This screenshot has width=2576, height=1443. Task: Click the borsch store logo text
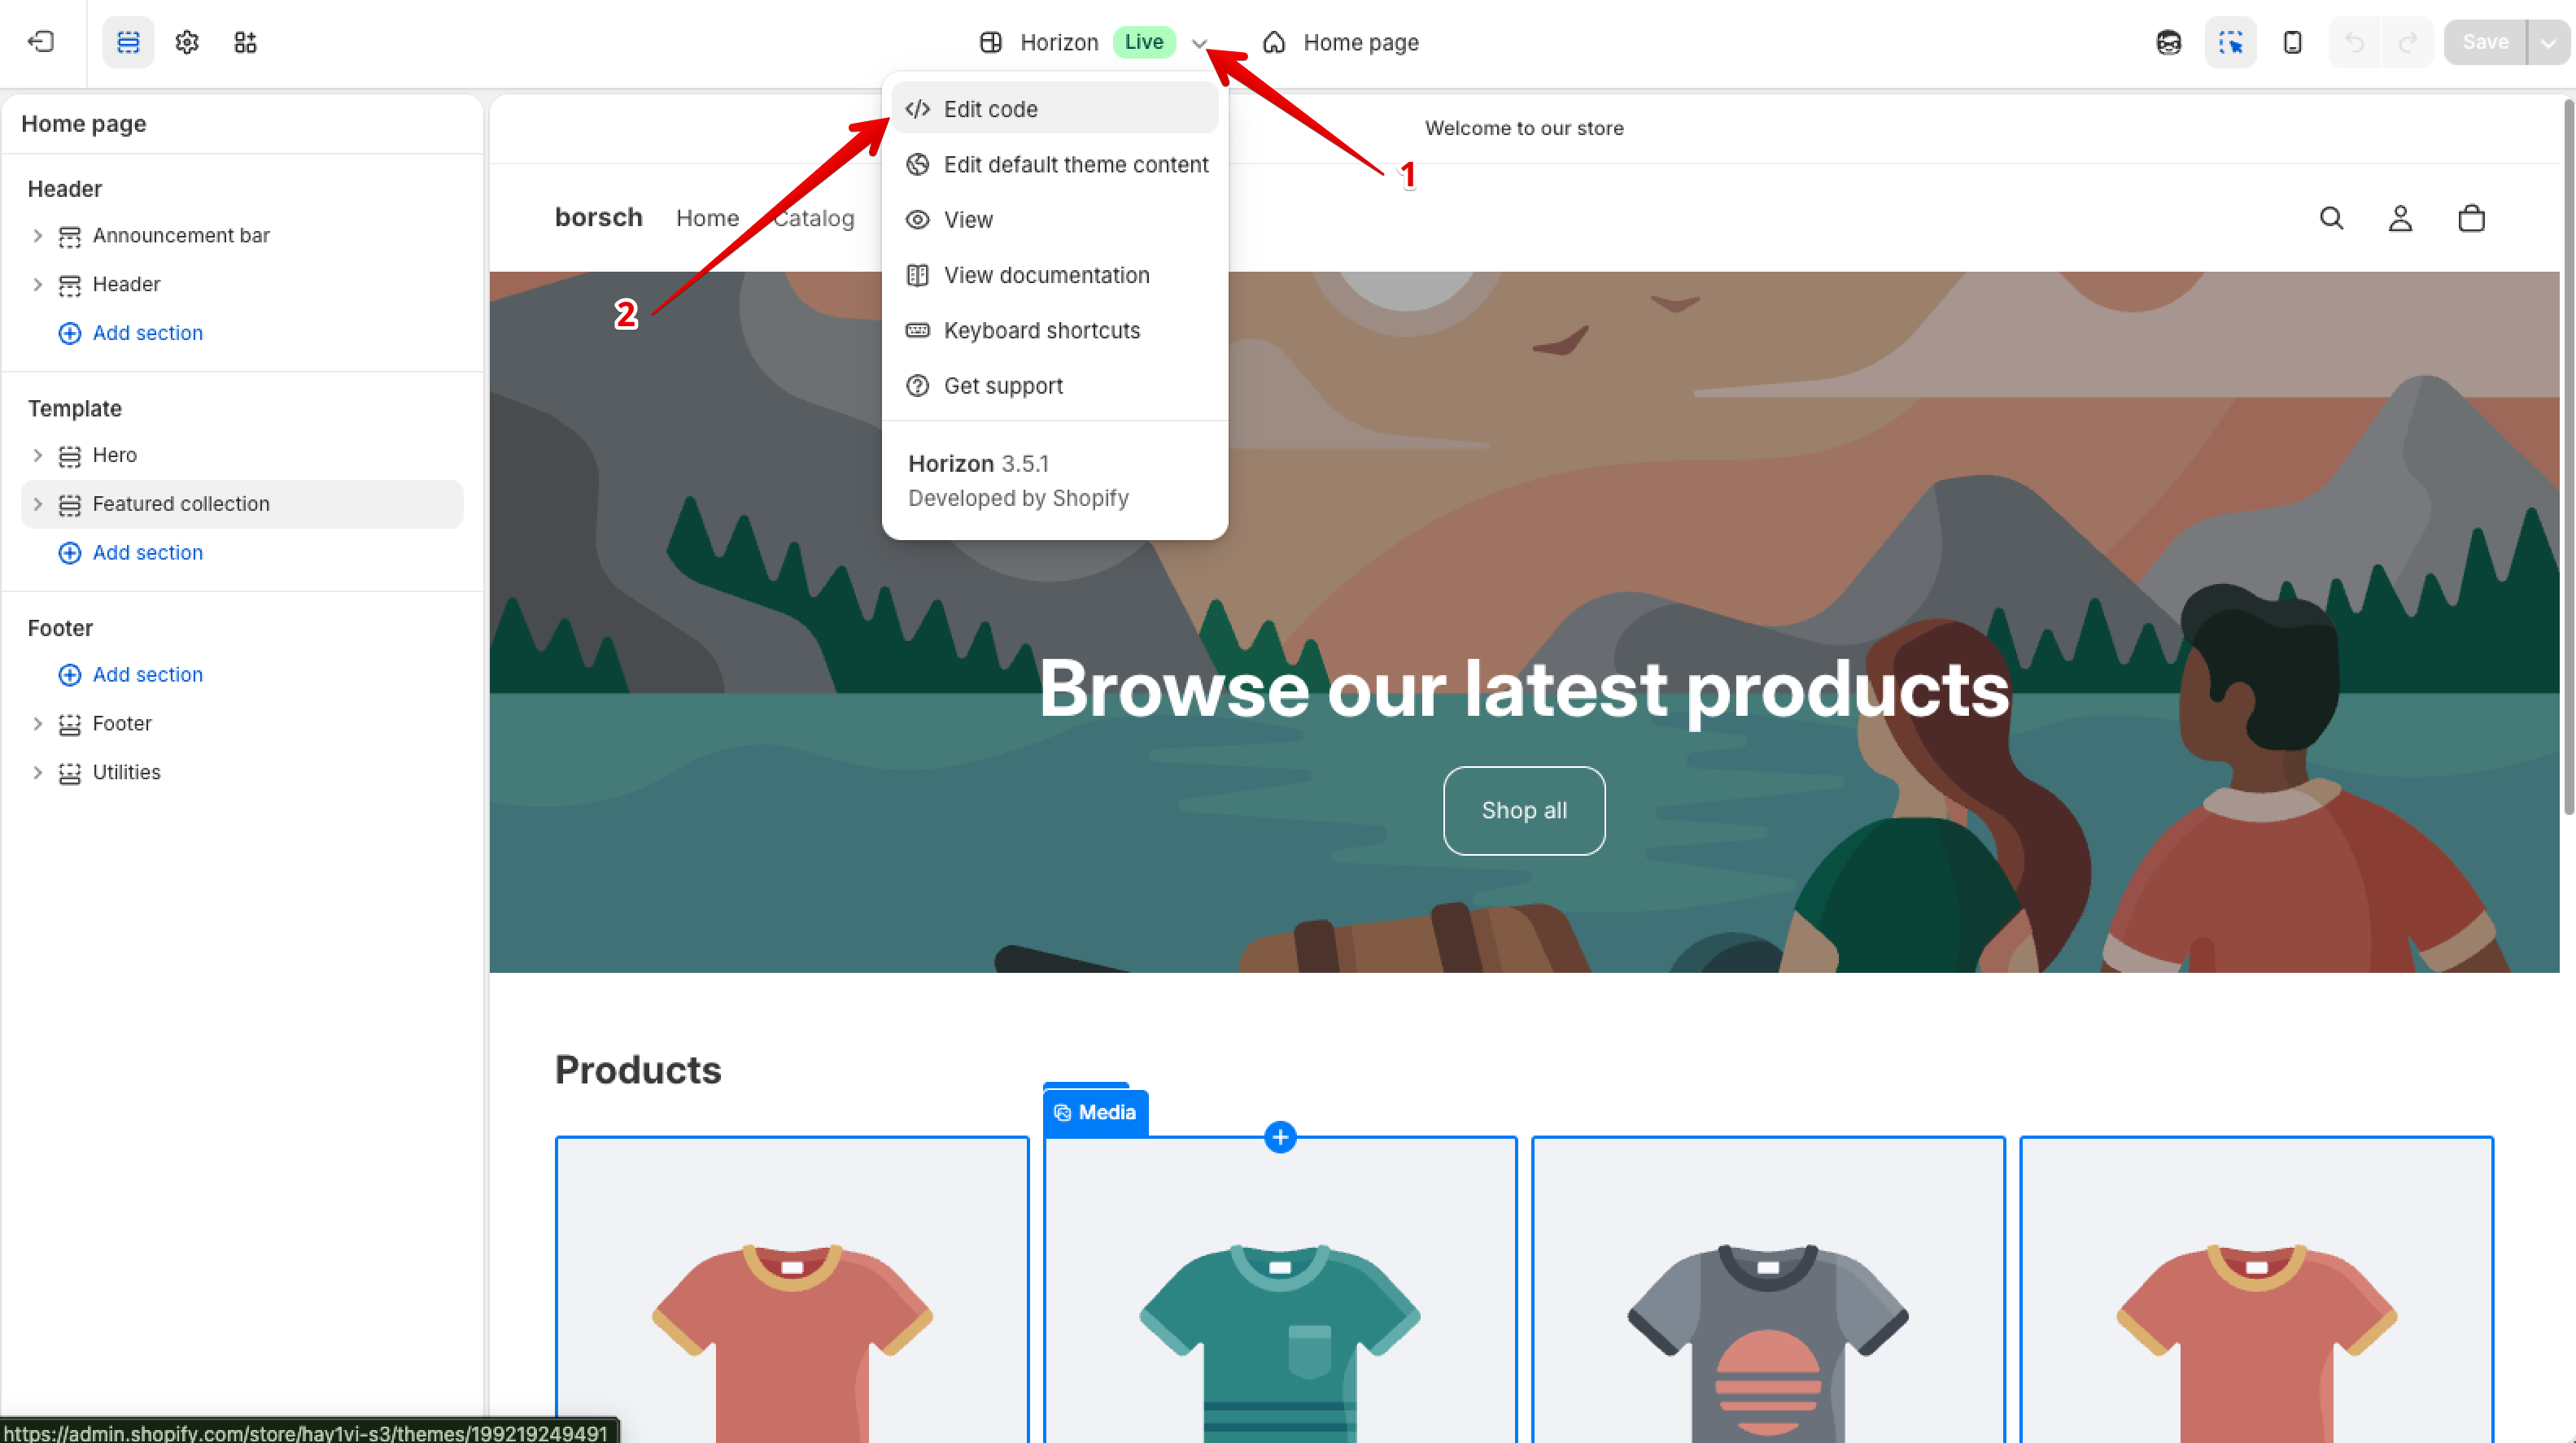pos(598,217)
